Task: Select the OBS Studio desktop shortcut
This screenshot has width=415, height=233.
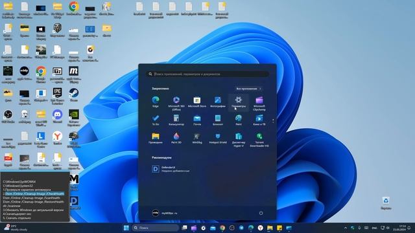Action: [8, 116]
